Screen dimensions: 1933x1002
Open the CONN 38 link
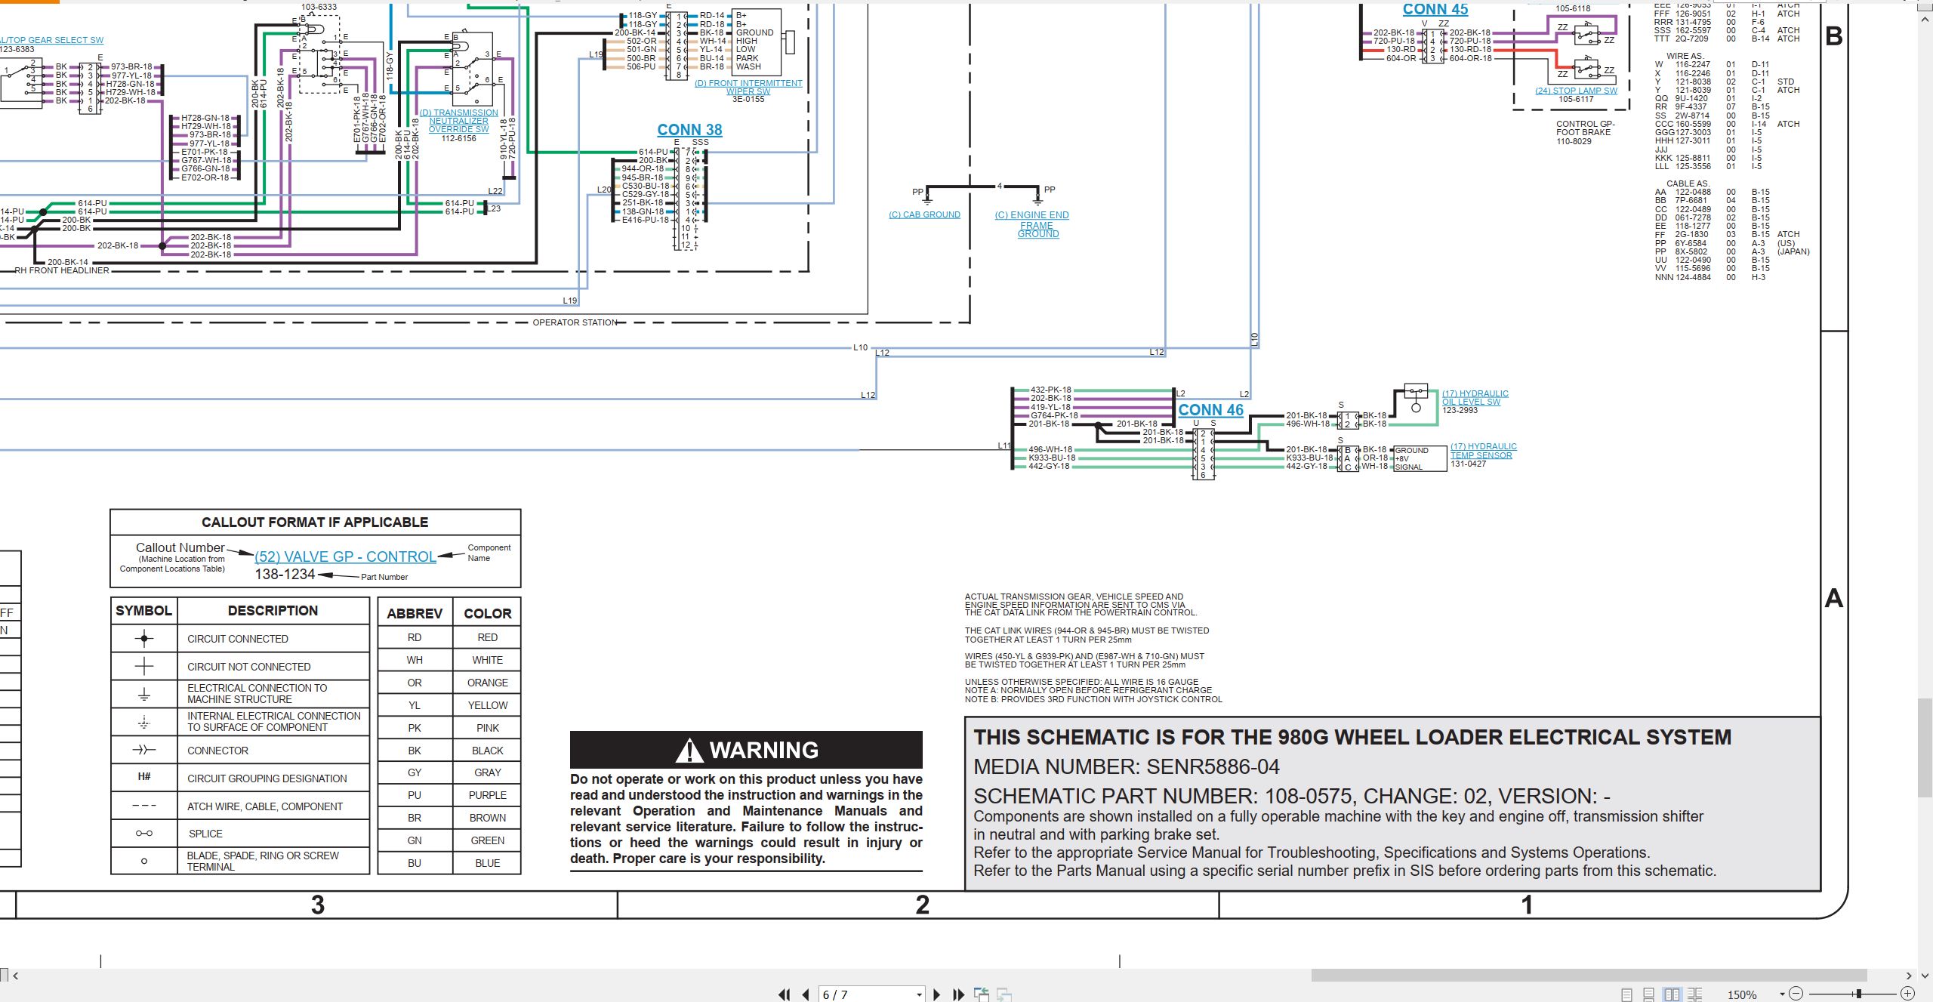coord(689,130)
